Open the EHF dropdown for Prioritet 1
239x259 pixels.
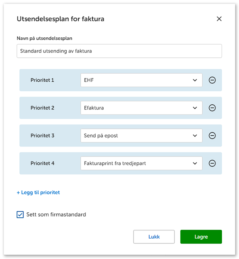[x=141, y=80]
